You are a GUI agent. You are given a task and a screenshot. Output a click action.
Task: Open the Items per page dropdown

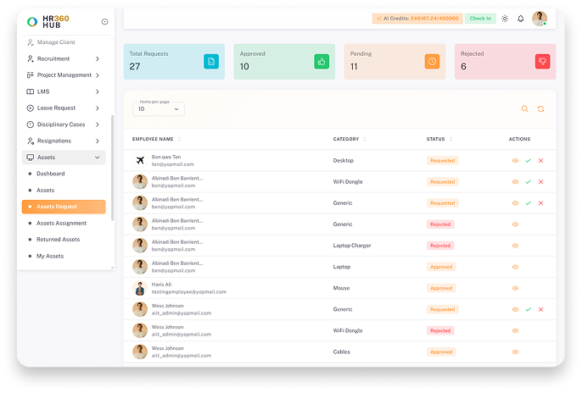click(x=159, y=109)
